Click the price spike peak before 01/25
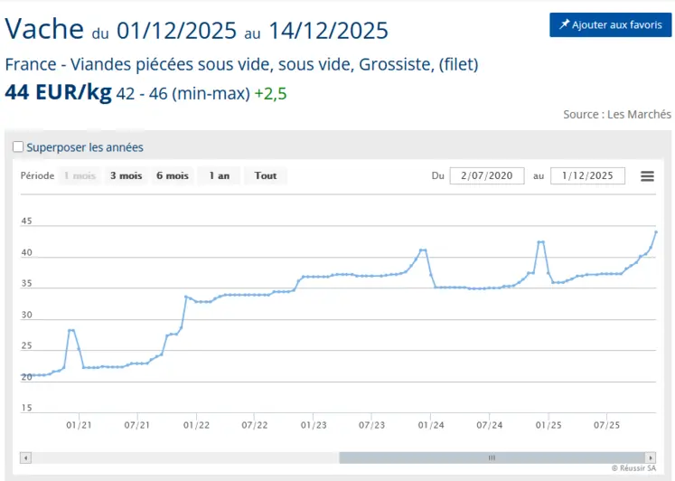This screenshot has width=675, height=481. [540, 241]
